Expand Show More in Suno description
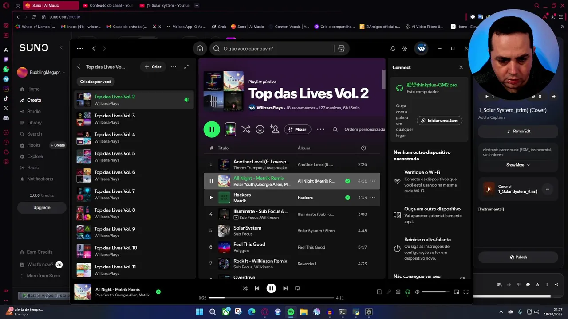 (x=518, y=165)
